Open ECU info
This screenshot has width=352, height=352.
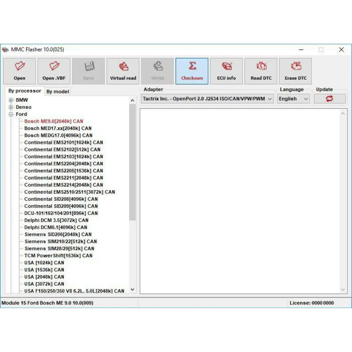click(x=226, y=71)
